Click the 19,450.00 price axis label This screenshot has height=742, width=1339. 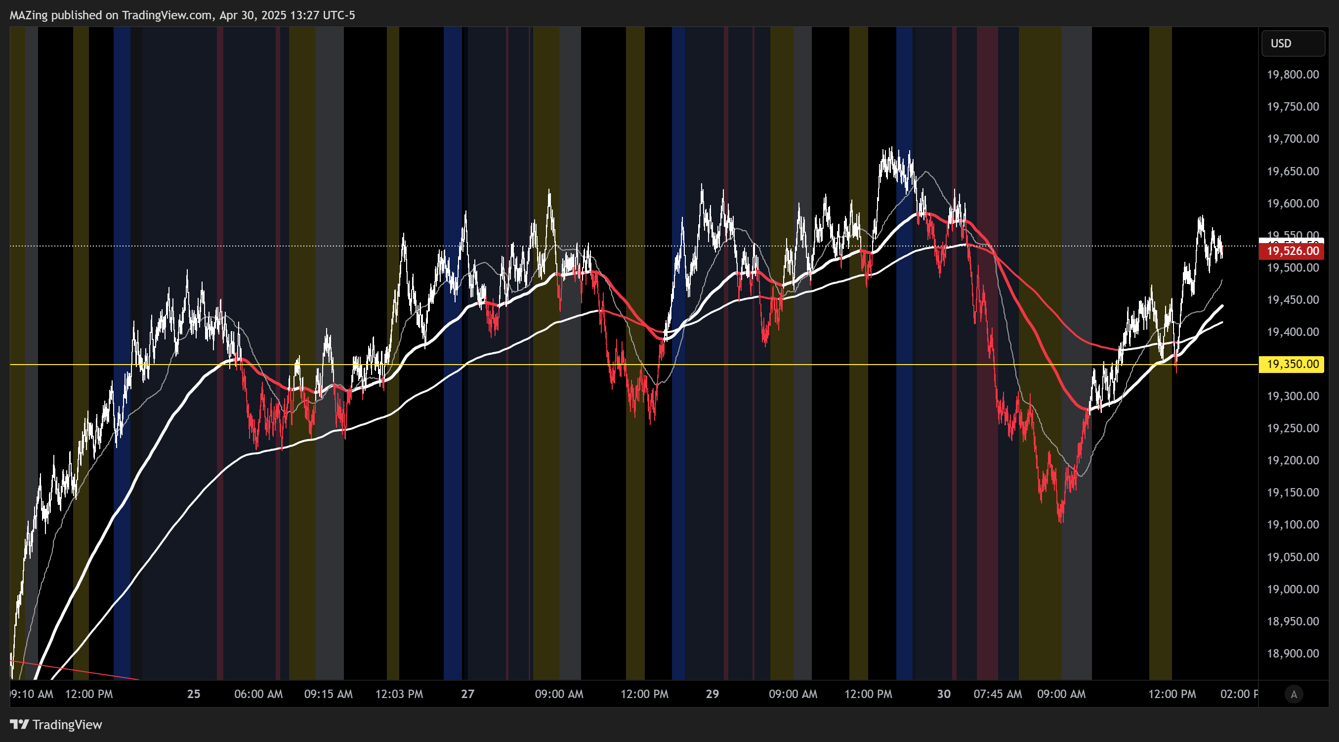[1293, 300]
